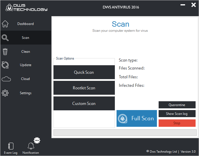Launch the Rootkit Scan

point(84,88)
